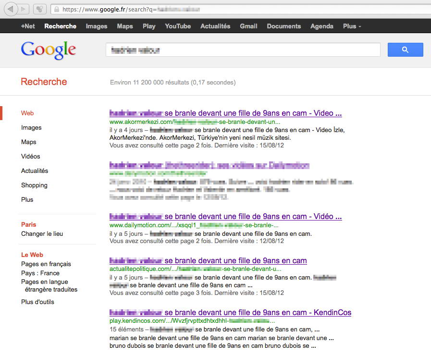431x355 pixels.
Task: Select Web in the left sidebar
Action: [x=27, y=113]
